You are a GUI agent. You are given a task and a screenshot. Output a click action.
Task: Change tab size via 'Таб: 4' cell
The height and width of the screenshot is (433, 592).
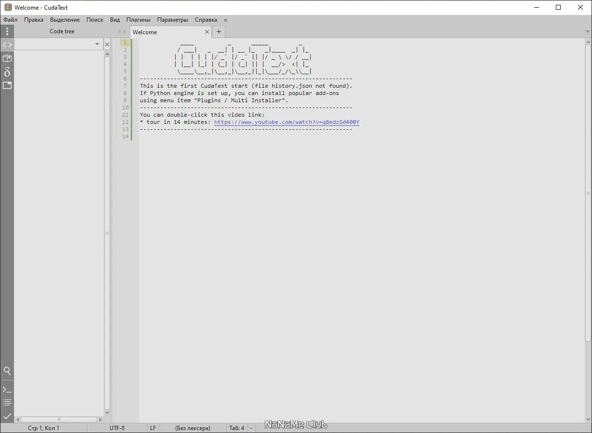click(236, 428)
